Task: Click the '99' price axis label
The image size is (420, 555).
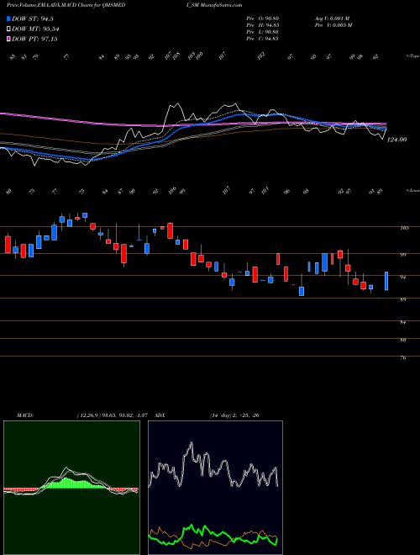Action: (405, 255)
